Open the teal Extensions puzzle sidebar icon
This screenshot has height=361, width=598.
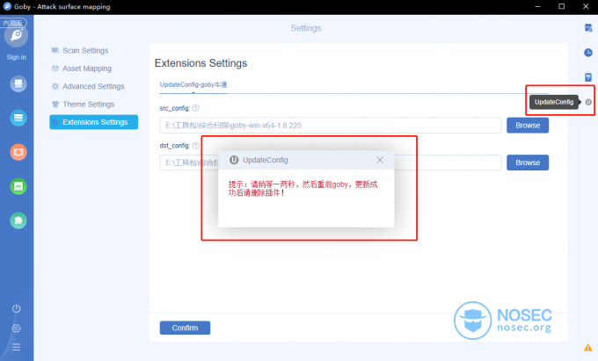18,220
